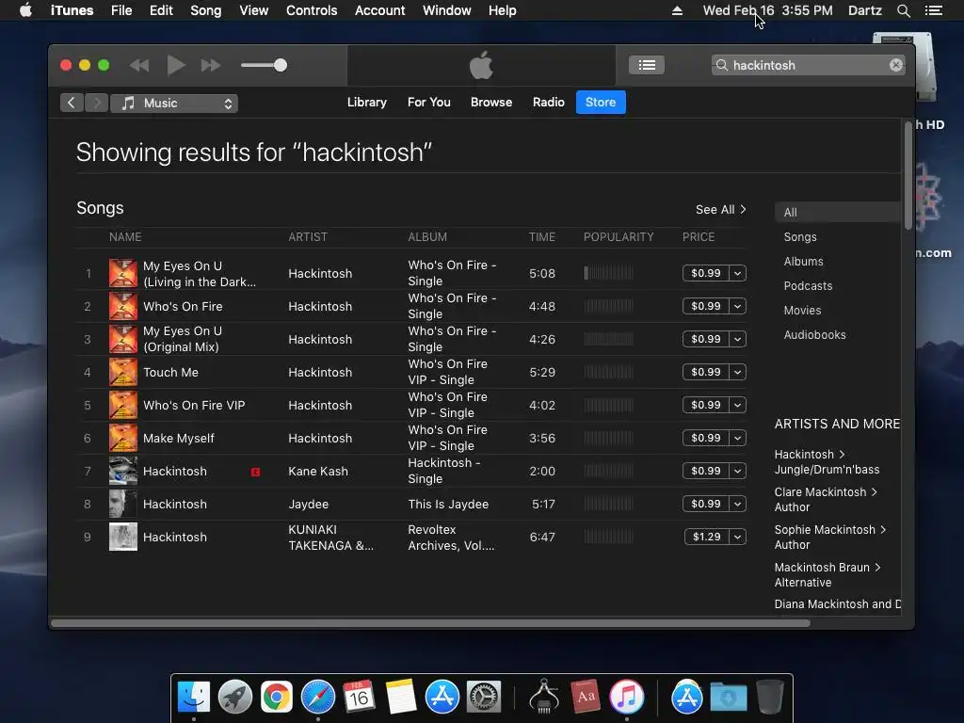
Task: Open Notification Center icon
Action: (933, 10)
